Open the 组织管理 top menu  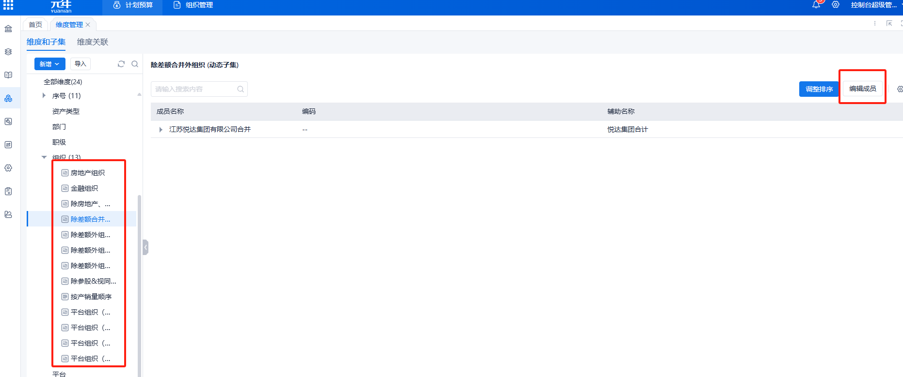click(x=193, y=5)
